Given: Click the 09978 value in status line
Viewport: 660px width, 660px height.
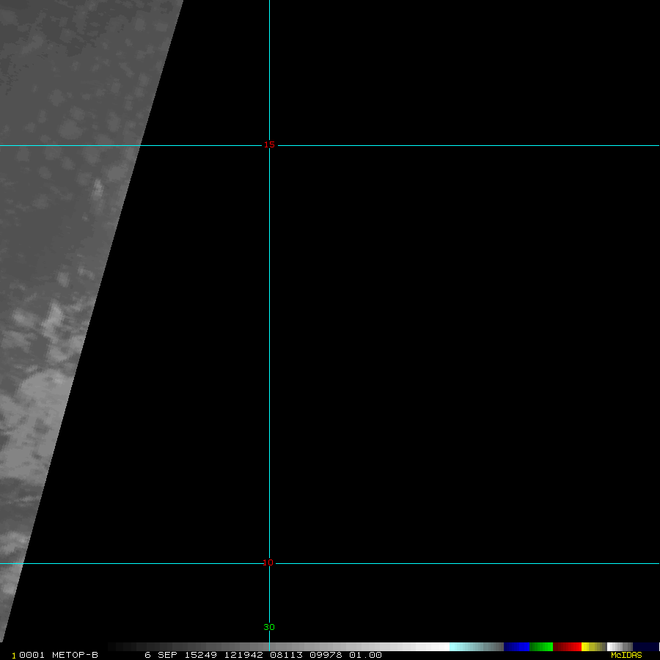Looking at the screenshot, I should [x=325, y=655].
